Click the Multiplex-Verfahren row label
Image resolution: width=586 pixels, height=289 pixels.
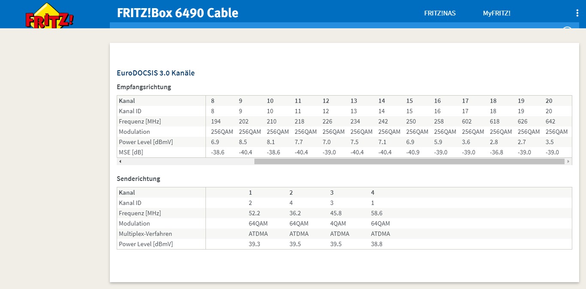pyautogui.click(x=145, y=234)
